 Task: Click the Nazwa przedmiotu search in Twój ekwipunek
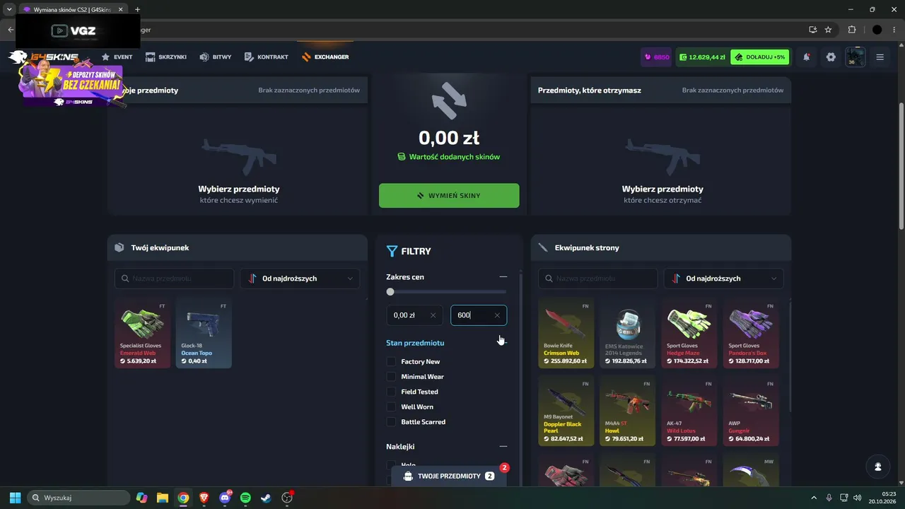174,279
